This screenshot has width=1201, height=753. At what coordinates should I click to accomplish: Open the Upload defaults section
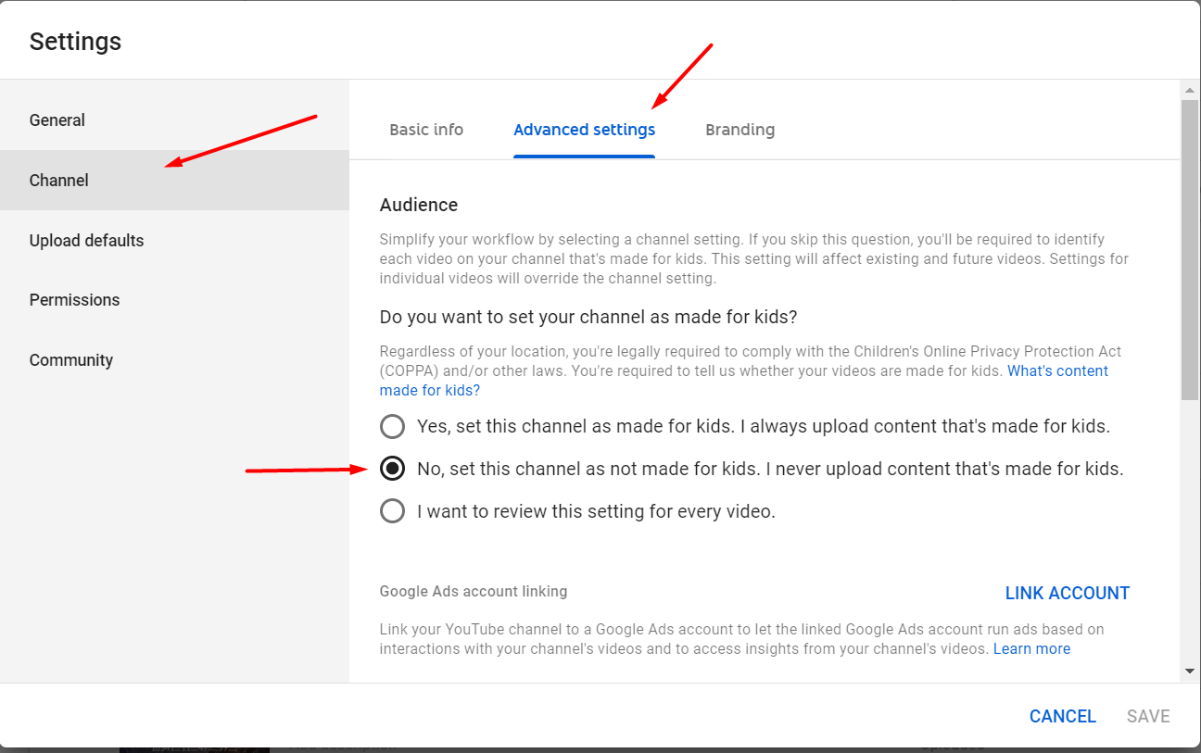pyautogui.click(x=86, y=241)
